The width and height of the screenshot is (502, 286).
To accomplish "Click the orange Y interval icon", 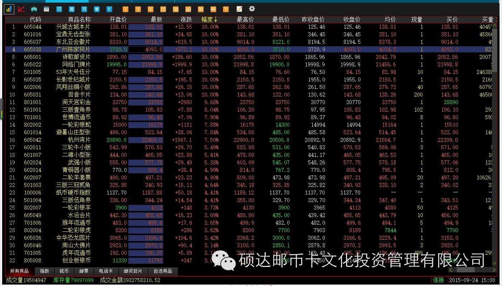I will click(226, 9).
